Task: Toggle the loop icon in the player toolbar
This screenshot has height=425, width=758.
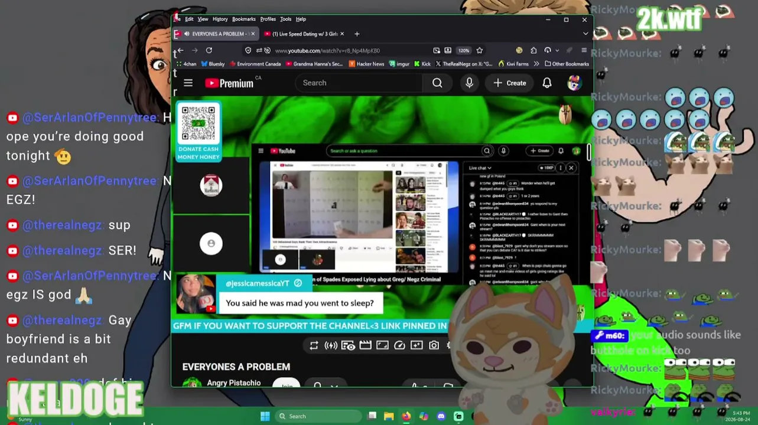Action: point(314,345)
